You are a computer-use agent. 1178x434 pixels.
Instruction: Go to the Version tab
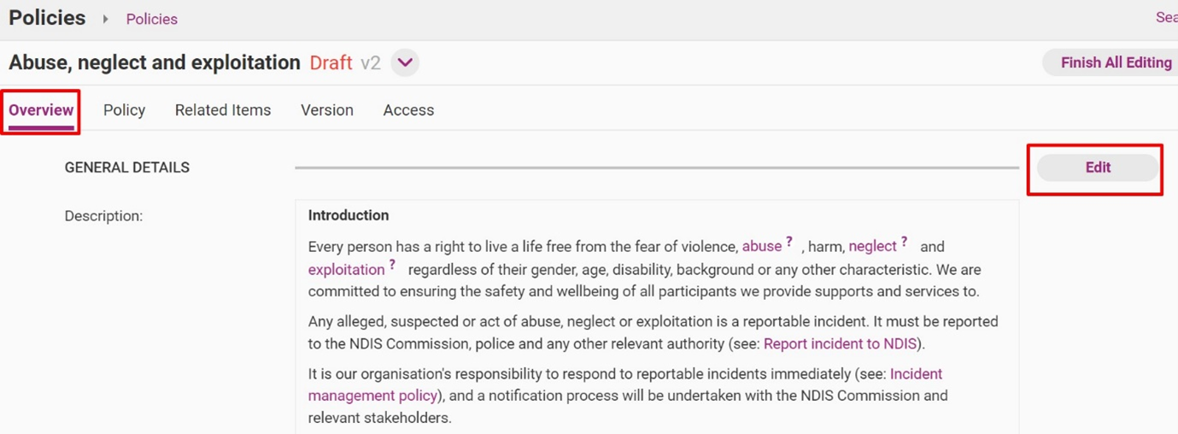pos(327,110)
